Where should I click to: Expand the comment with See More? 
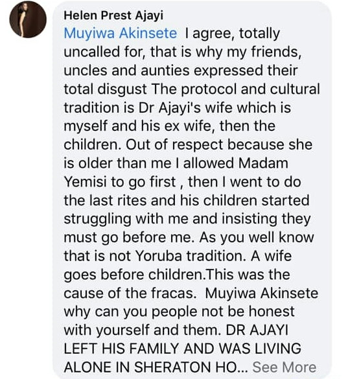284,367
